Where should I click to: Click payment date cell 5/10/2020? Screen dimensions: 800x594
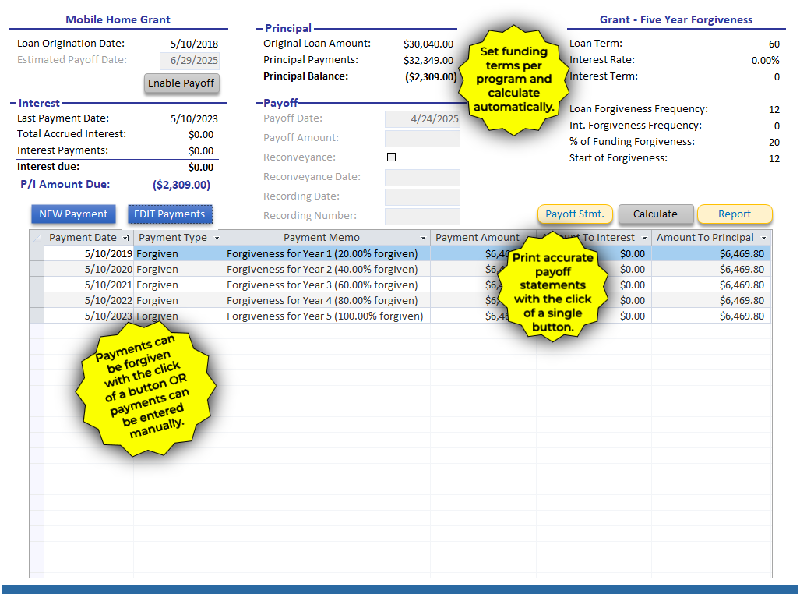click(90, 269)
